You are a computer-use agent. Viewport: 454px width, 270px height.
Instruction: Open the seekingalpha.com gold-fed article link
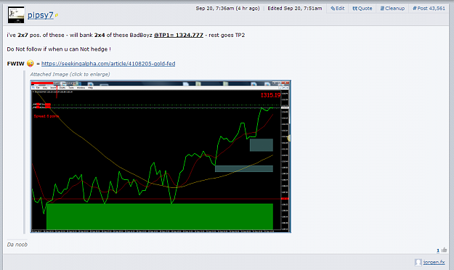pos(108,64)
